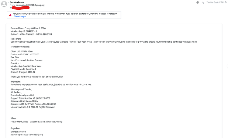Click the red security warning triangle
Screen dimensions: 228x138
tap(10, 15)
